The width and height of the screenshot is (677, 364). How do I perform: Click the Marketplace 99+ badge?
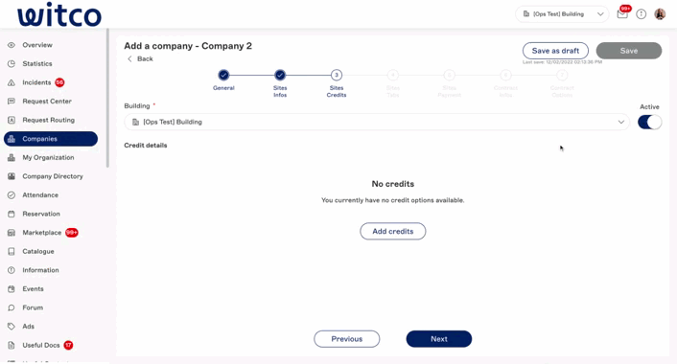pyautogui.click(x=72, y=233)
